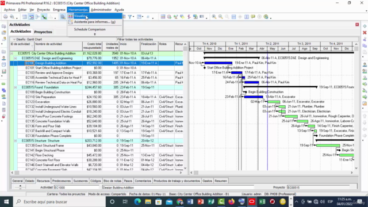Image resolution: width=368 pixels, height=207 pixels.
Task: Sort by Nombre de actividad column header
Action: (59, 46)
